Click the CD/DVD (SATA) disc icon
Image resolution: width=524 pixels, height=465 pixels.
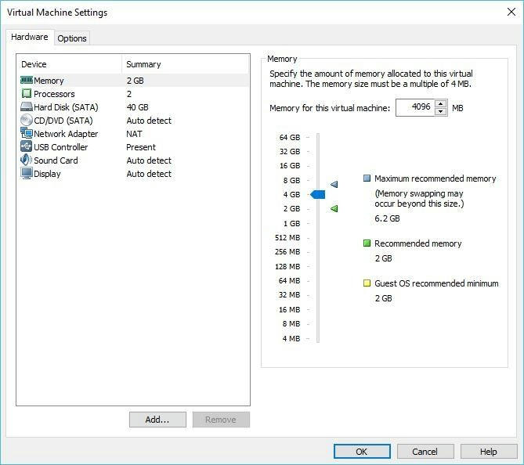coord(26,121)
